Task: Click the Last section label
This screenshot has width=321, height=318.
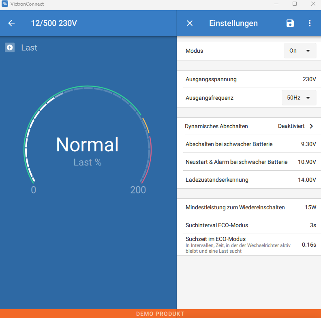Action: (29, 47)
